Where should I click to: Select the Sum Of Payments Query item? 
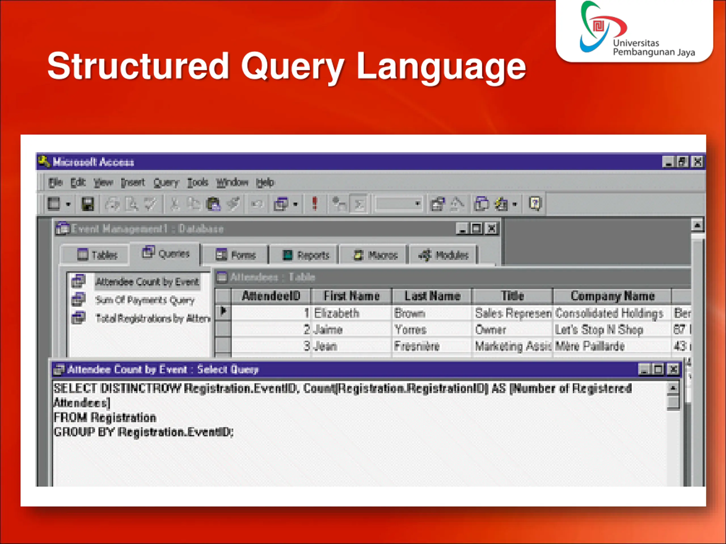point(144,300)
